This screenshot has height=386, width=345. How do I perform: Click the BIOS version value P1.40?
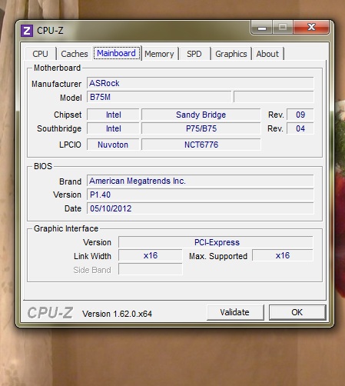(x=200, y=195)
